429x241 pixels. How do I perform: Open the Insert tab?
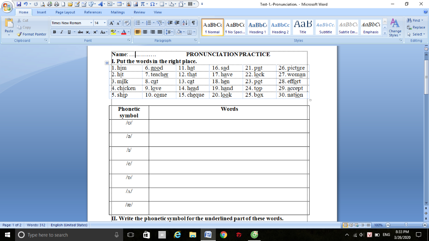pyautogui.click(x=41, y=12)
